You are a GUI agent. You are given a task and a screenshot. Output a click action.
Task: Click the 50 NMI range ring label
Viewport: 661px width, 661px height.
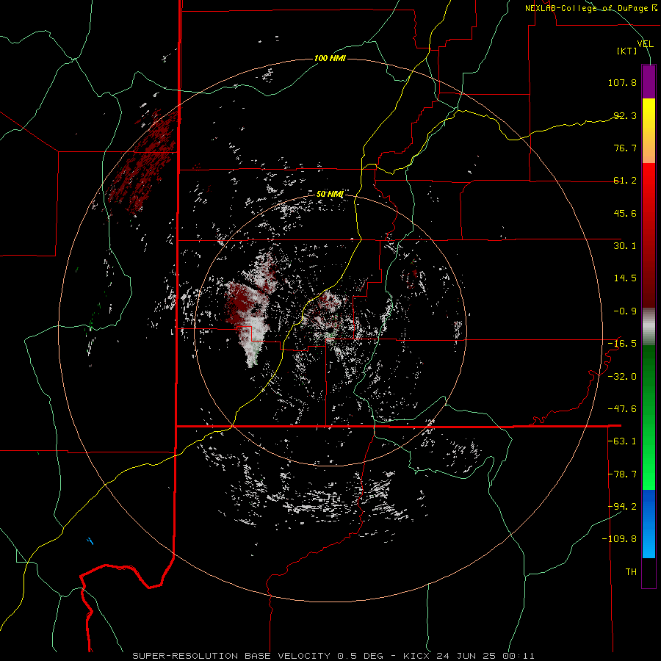(x=330, y=195)
